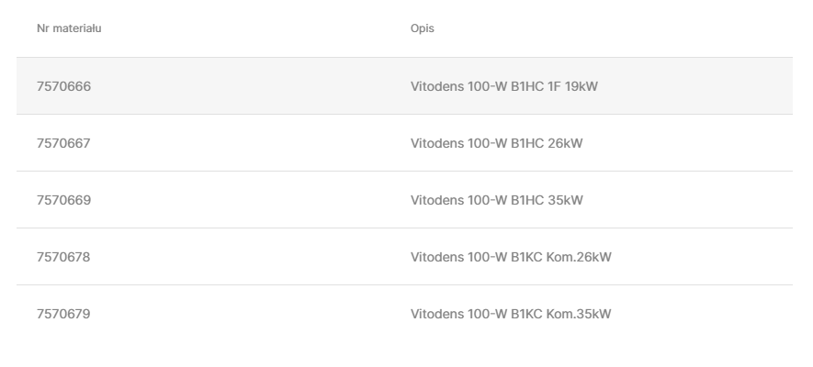Select Vitodens 100-W B1HC 35kW description

tap(496, 201)
